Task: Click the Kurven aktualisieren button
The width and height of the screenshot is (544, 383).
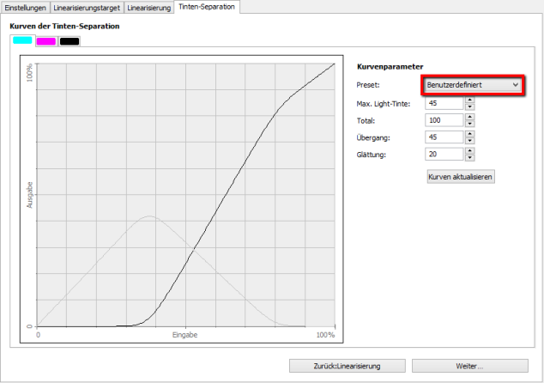Action: pyautogui.click(x=461, y=176)
